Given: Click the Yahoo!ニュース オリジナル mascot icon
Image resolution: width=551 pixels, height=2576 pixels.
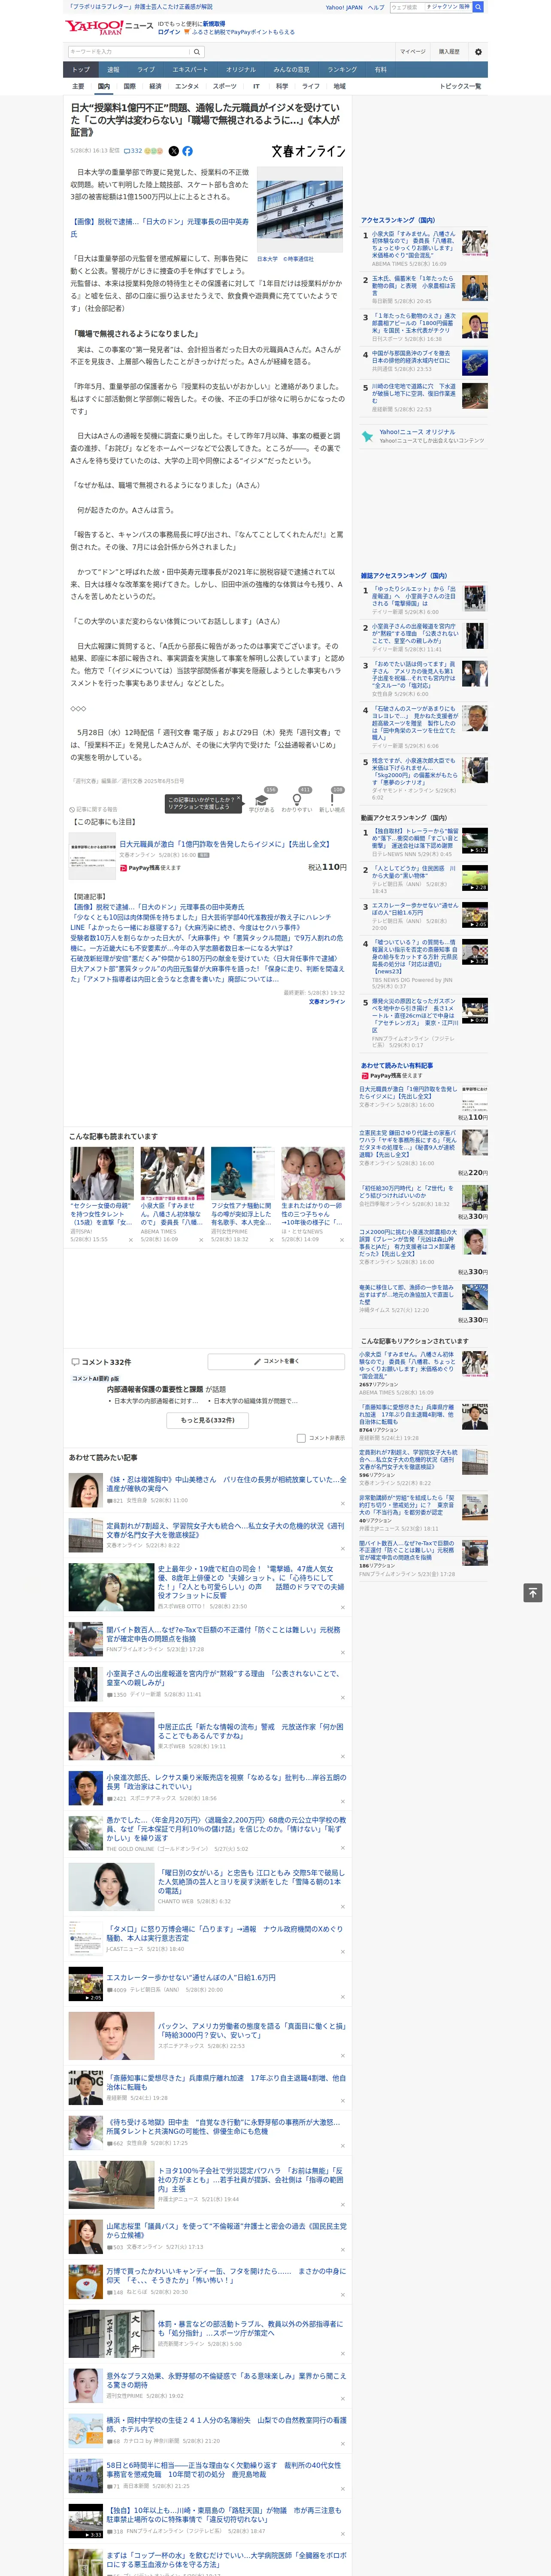Looking at the screenshot, I should coord(367,437).
